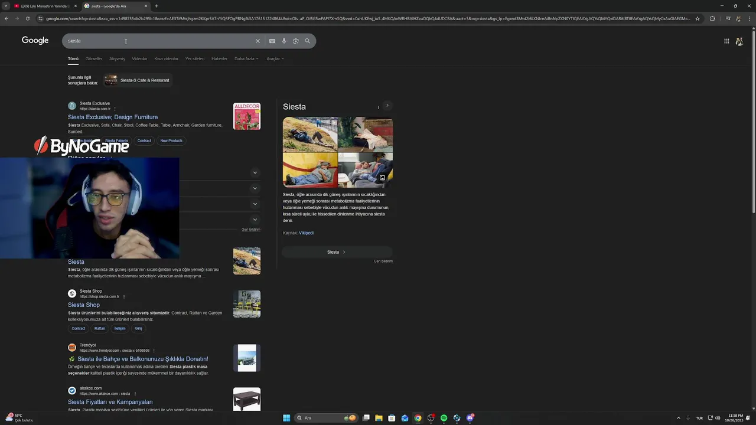Open more options for Trendyol result

[x=154, y=350]
